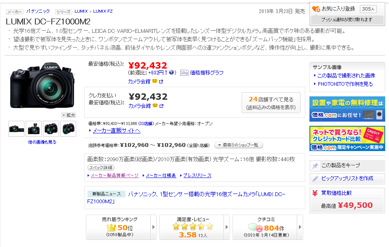This screenshot has height=247, width=389.
Task: Open LUMIX FZ series link
Action: (x=103, y=11)
